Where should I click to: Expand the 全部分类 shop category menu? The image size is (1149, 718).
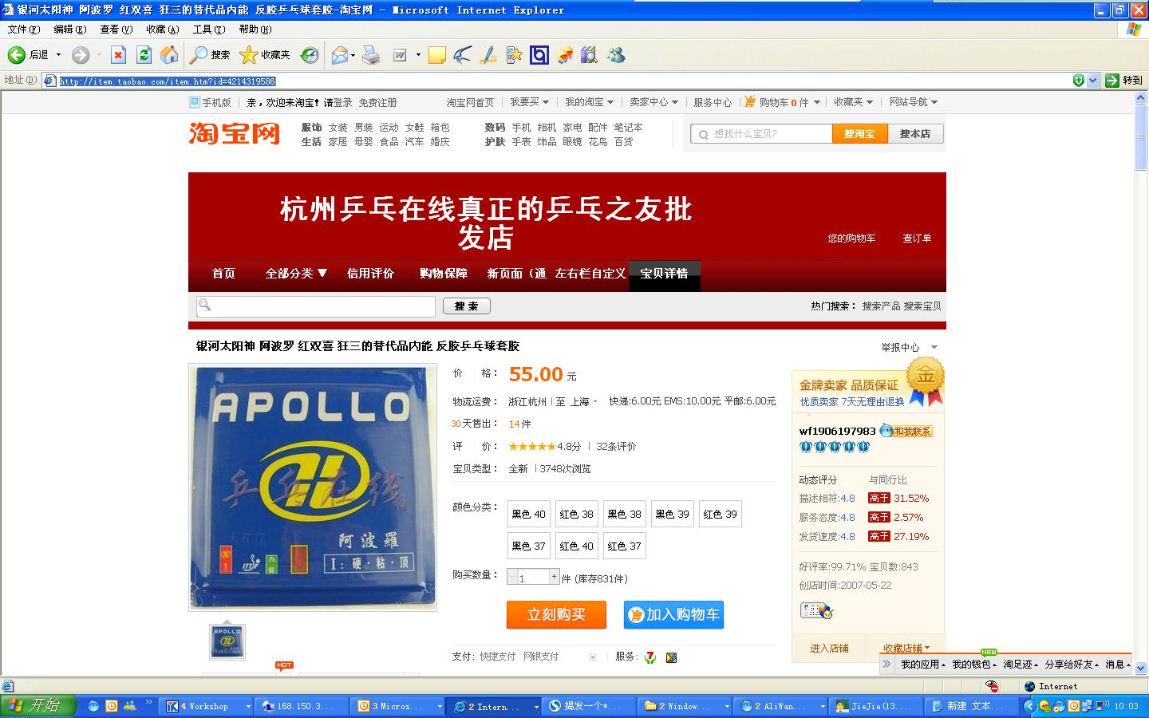296,274
